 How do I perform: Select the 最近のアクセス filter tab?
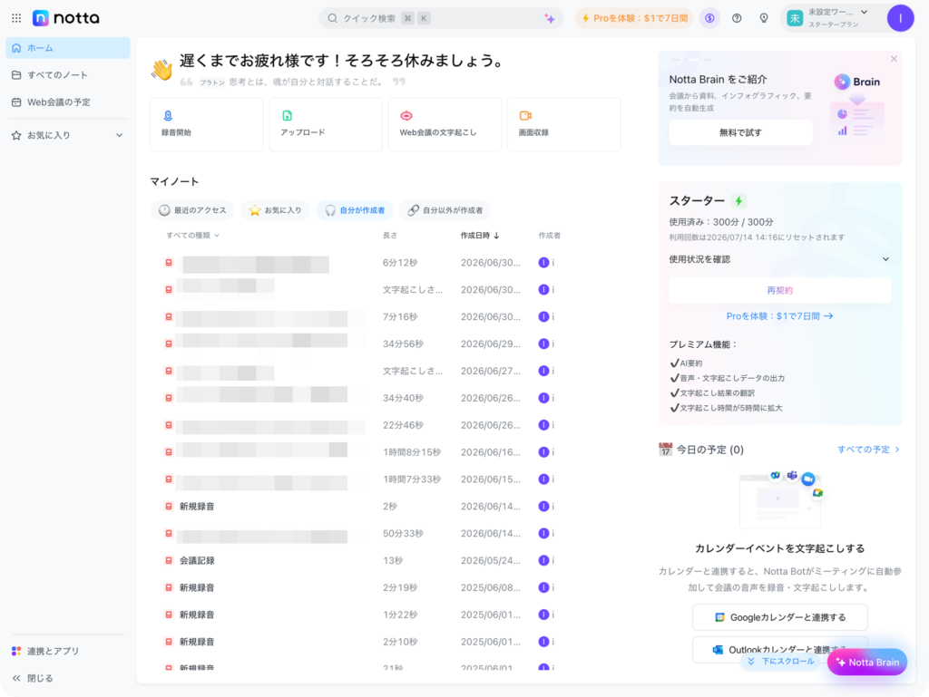click(x=192, y=210)
